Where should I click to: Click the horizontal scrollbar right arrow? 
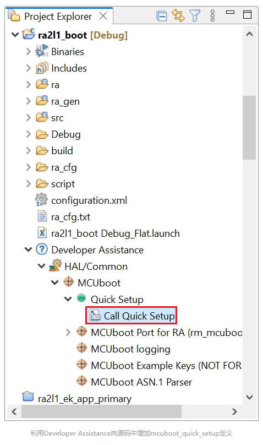[234, 411]
